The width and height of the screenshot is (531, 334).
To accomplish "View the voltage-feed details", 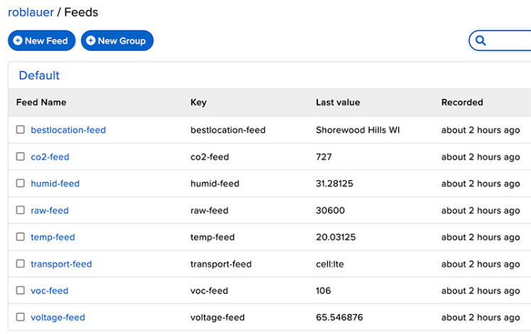I will [x=58, y=317].
